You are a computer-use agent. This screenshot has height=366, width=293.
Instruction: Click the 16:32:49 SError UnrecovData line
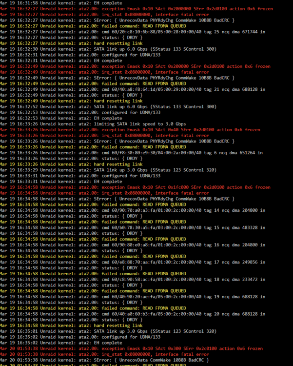(x=117, y=78)
